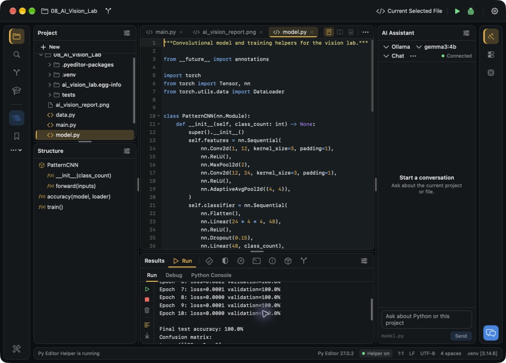Expand the .venv folder
Viewport: 506px width, 363px height.
[49, 75]
